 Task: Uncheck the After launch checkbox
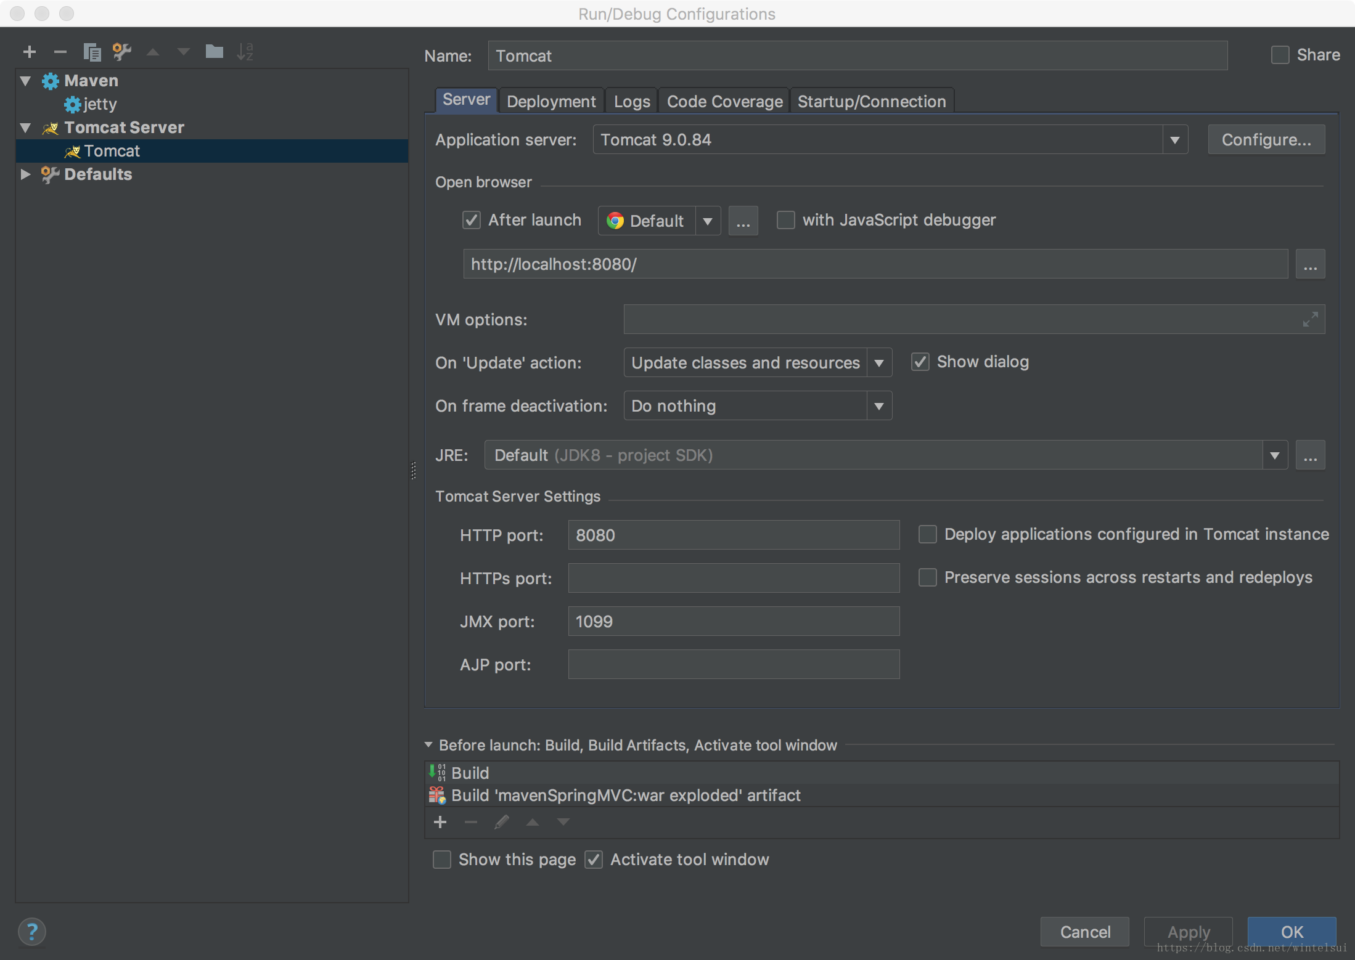tap(472, 220)
